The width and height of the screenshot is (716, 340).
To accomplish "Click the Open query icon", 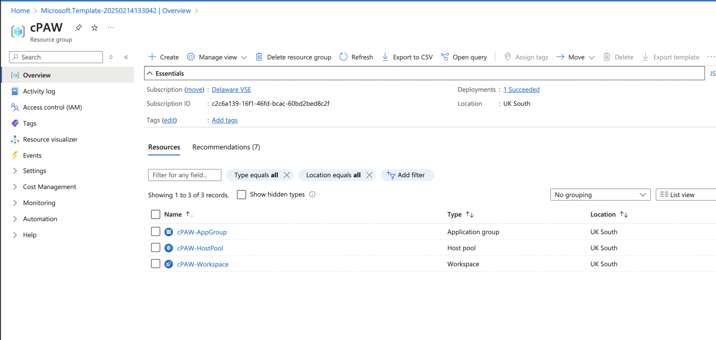I will pos(445,57).
